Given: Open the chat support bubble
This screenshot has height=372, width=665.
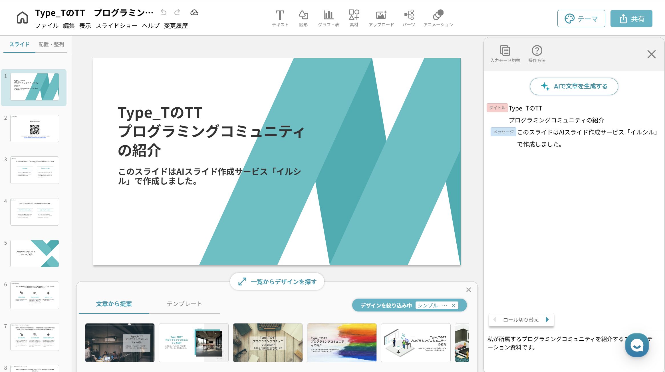Looking at the screenshot, I should (x=637, y=345).
